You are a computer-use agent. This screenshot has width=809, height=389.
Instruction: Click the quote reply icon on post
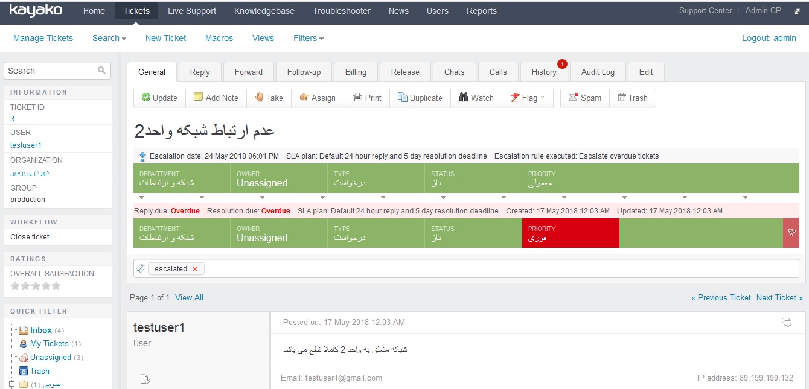pyautogui.click(x=786, y=323)
